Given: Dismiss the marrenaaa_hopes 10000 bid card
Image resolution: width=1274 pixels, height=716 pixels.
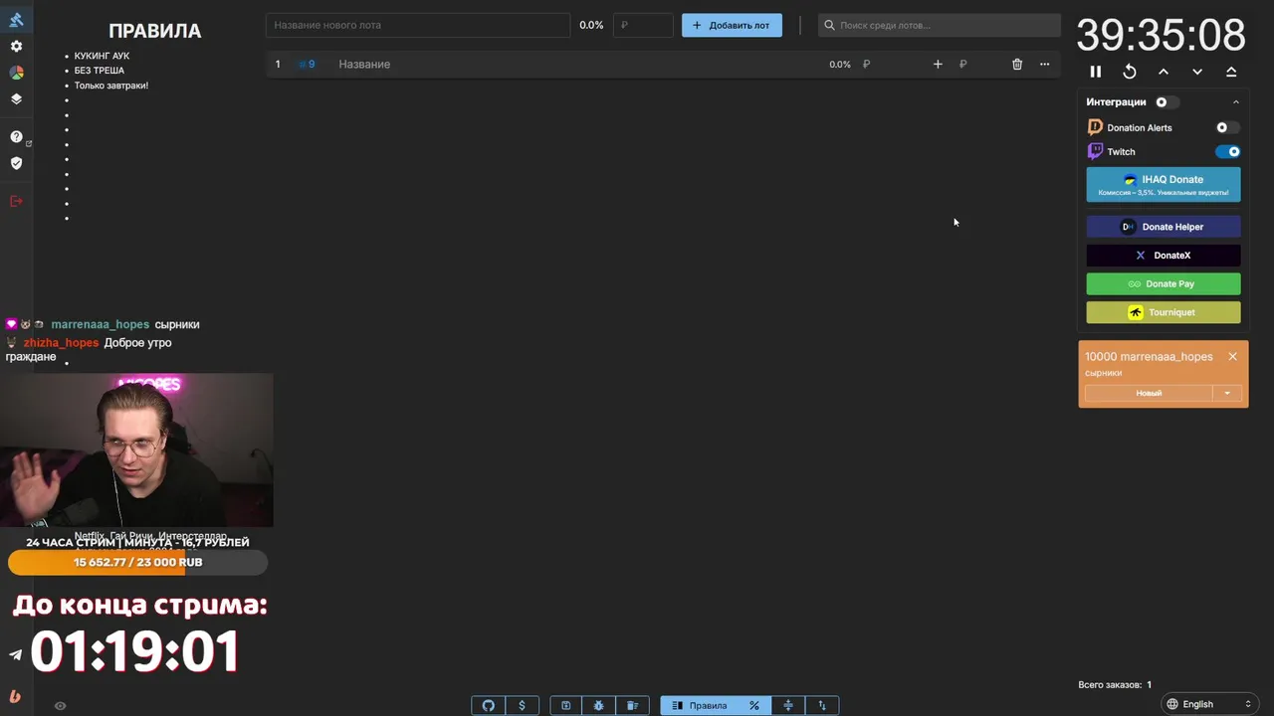Looking at the screenshot, I should pos(1232,356).
